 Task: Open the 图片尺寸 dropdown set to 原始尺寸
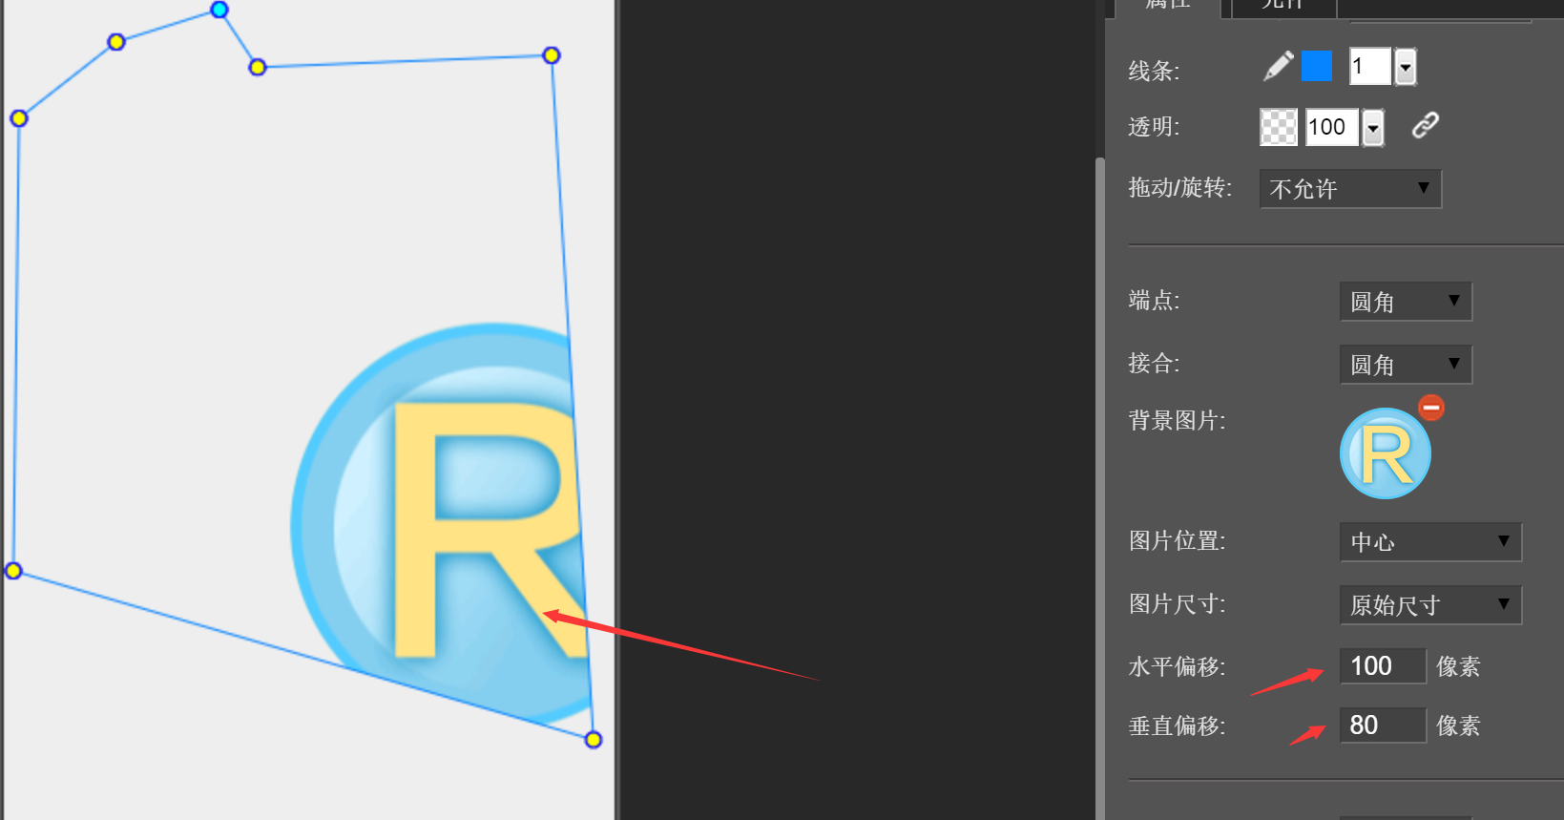[x=1429, y=605]
